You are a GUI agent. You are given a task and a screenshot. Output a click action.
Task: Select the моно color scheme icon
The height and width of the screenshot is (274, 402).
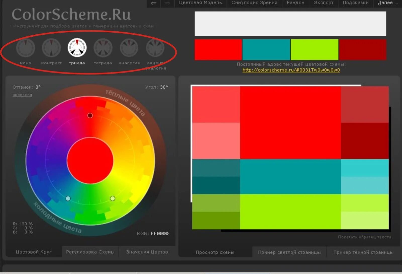(25, 48)
